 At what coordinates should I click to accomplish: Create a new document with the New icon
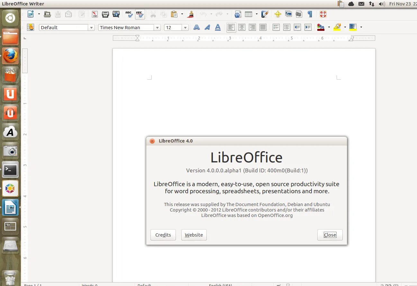point(31,14)
